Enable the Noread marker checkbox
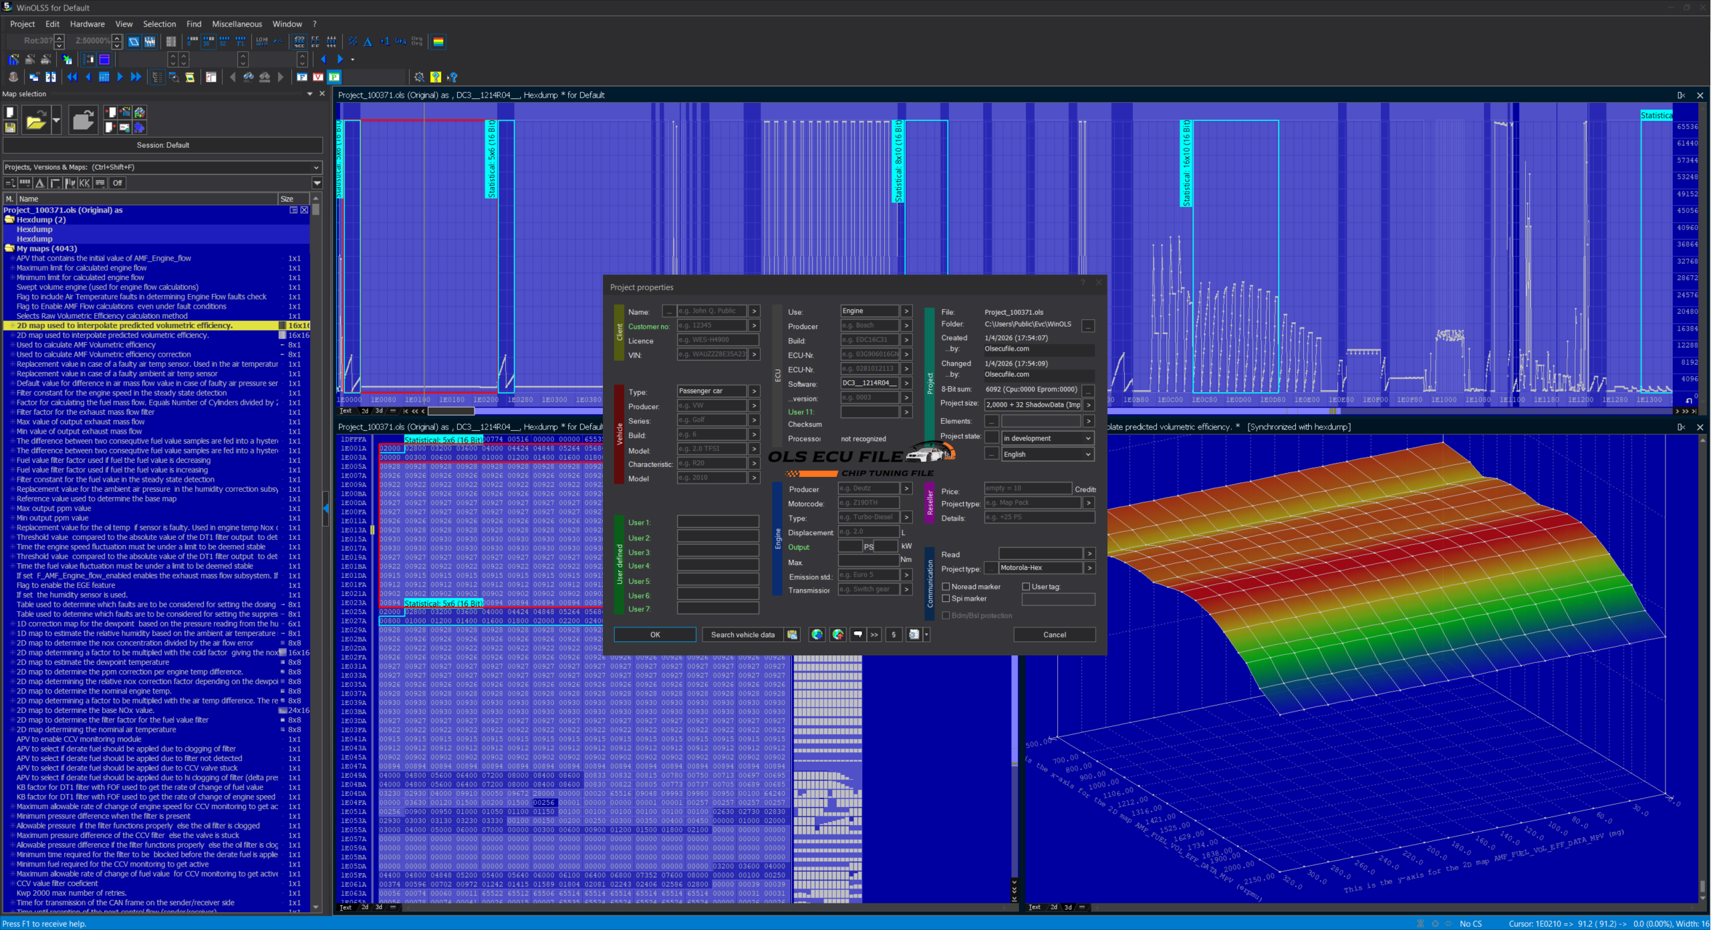The height and width of the screenshot is (930, 1711). pos(946,587)
